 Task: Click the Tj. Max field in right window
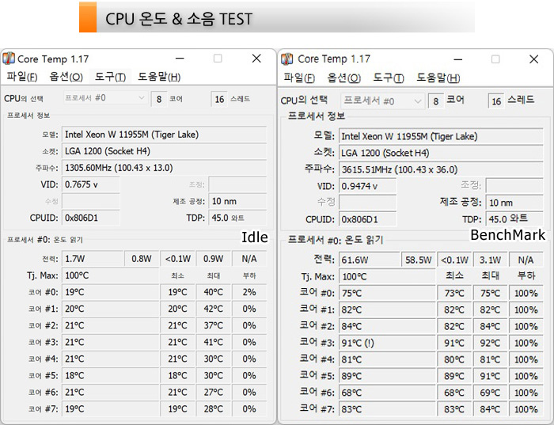[386, 276]
